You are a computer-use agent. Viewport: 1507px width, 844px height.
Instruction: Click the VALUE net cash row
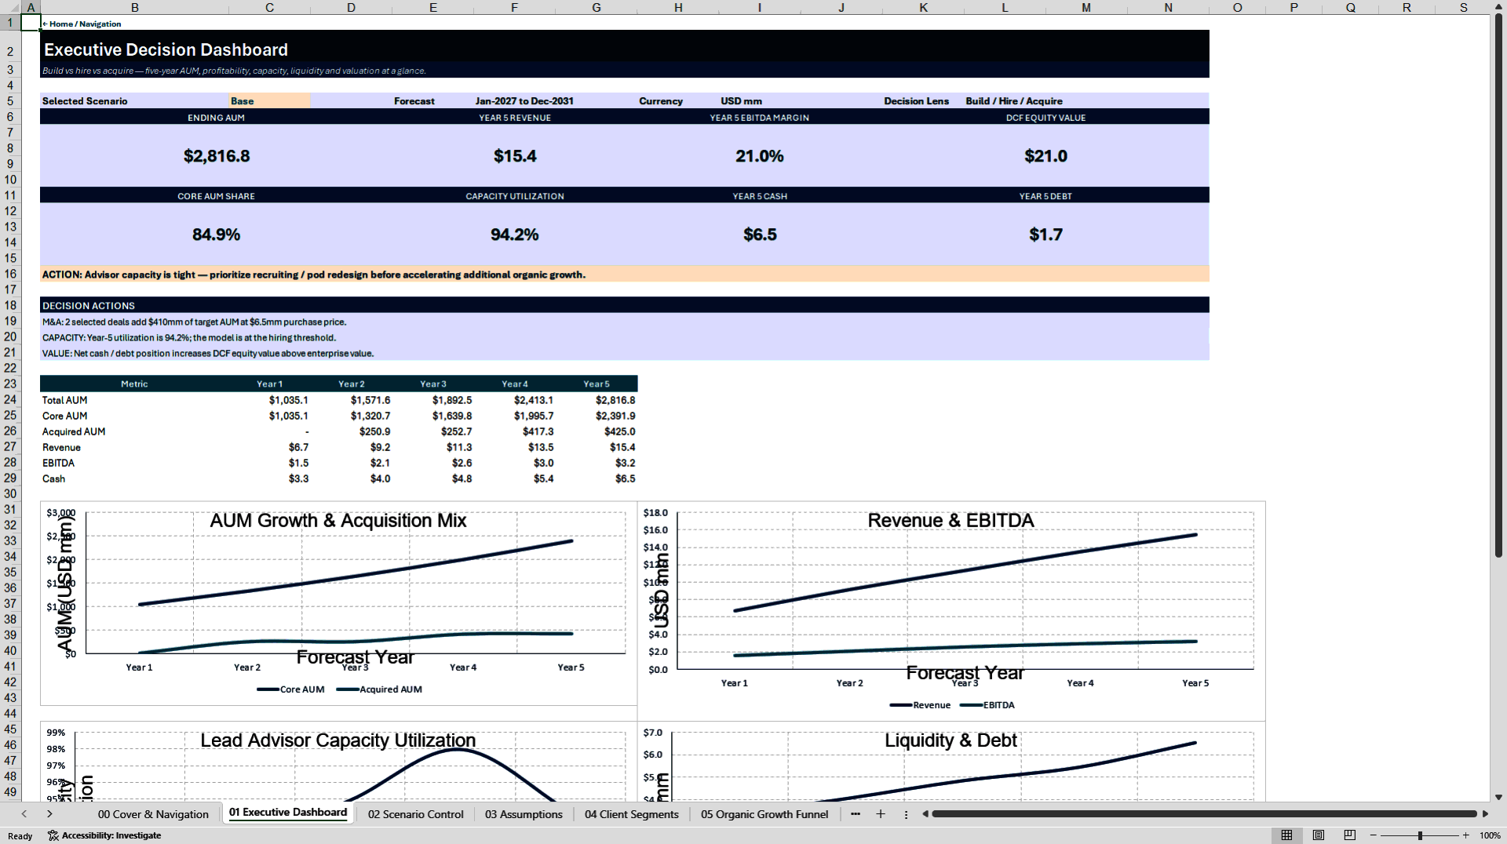[x=624, y=353]
